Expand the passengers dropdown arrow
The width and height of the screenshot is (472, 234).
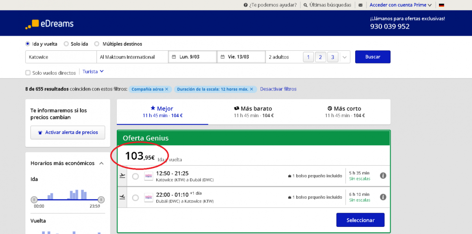pyautogui.click(x=345, y=57)
